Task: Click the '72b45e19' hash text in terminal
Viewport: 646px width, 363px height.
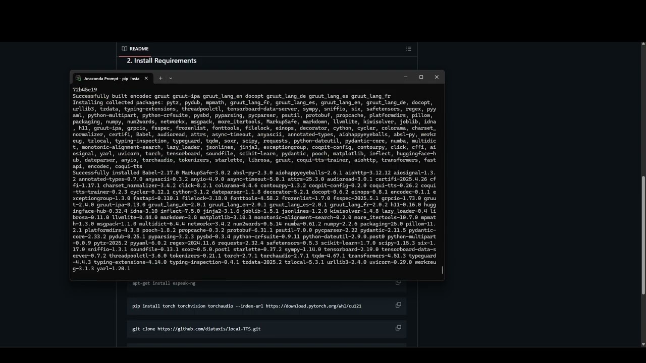Action: [85, 90]
